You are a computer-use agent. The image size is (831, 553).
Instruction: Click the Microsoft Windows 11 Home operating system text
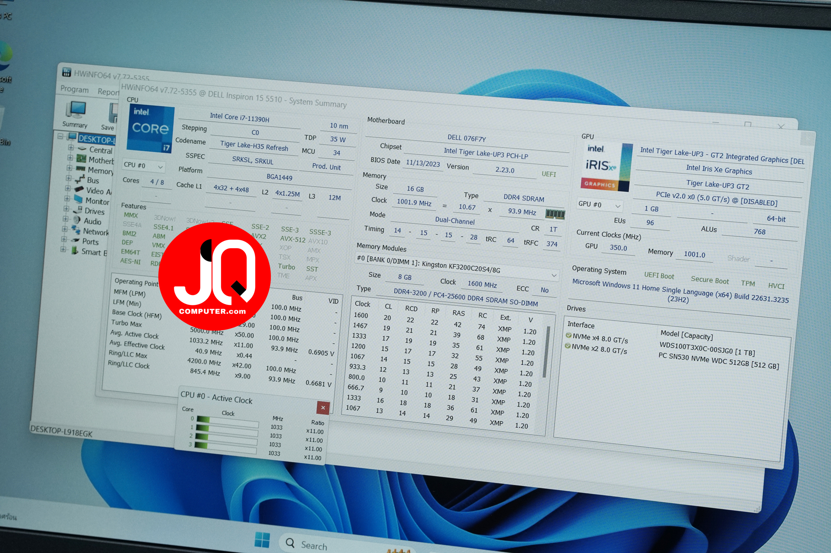point(680,291)
